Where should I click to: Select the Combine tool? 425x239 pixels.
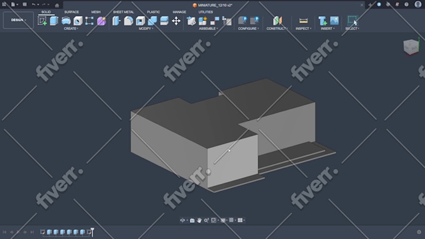[152, 21]
